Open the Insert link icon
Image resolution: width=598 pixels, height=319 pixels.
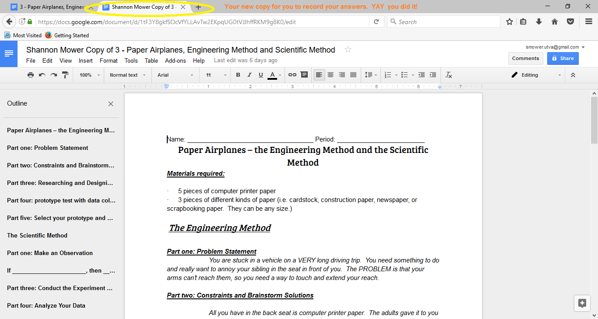[x=292, y=75]
